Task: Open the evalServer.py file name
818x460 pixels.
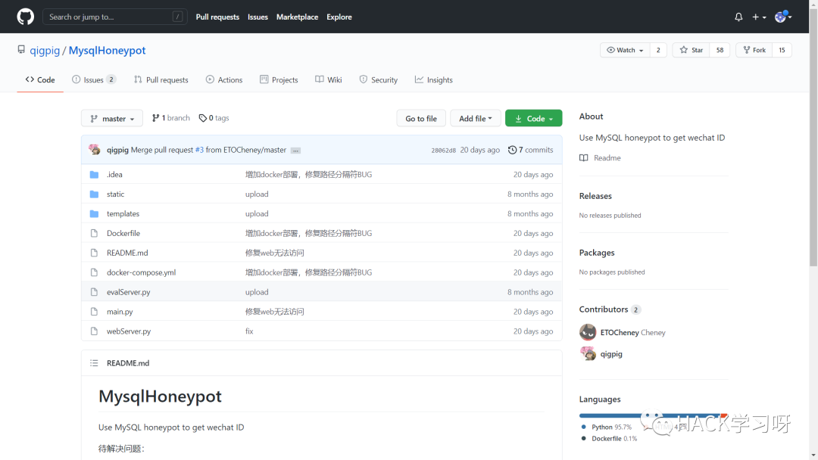Action: pyautogui.click(x=128, y=292)
